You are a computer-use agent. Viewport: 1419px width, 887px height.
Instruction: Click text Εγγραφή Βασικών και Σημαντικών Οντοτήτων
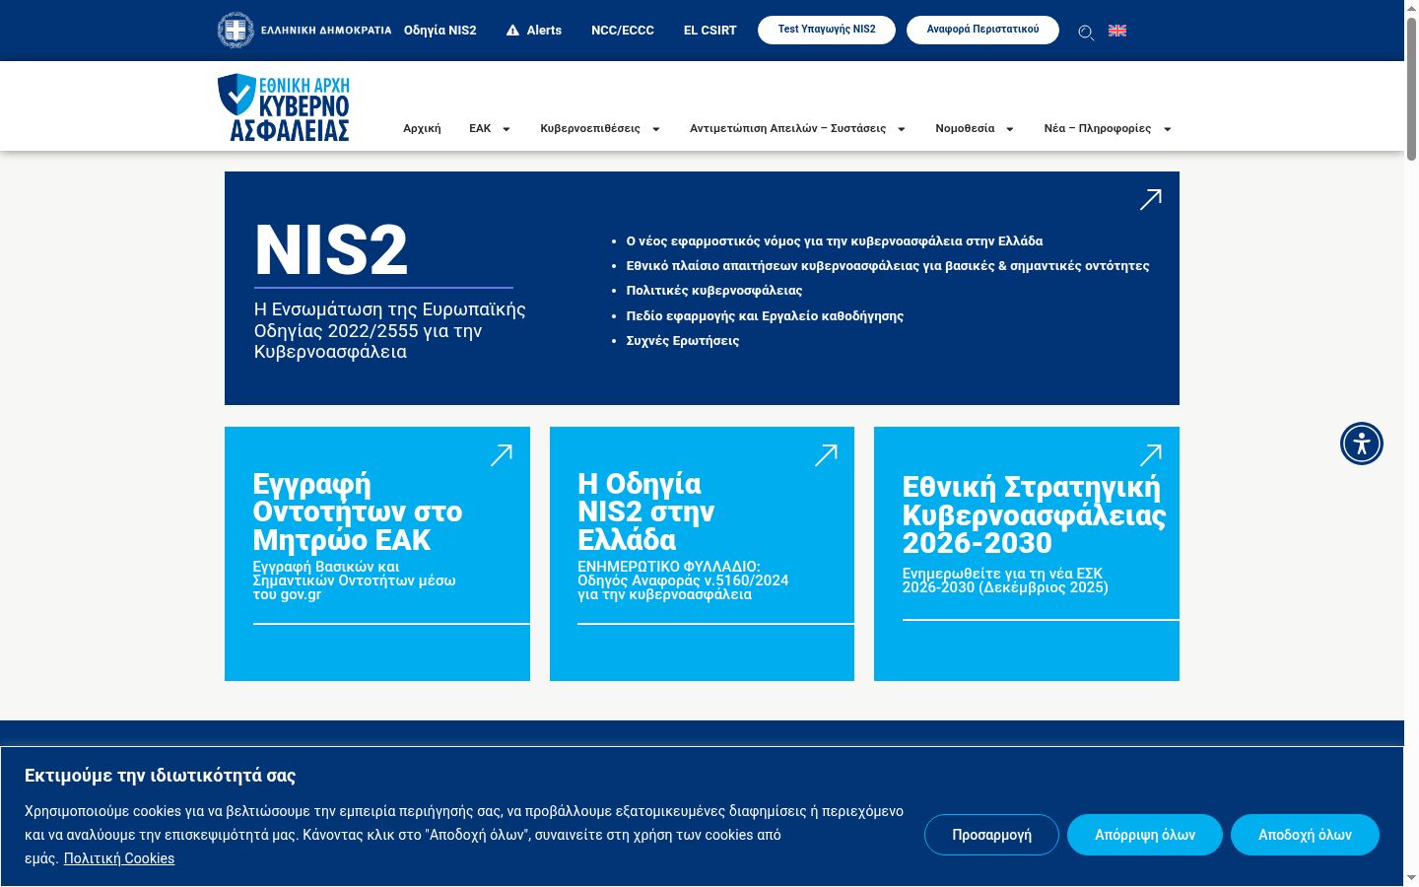click(x=354, y=580)
